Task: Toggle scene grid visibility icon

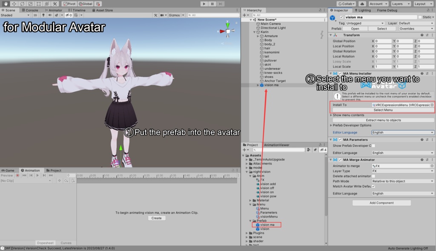Action: click(76, 15)
